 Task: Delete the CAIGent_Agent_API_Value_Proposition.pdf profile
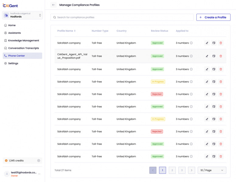click(x=221, y=56)
